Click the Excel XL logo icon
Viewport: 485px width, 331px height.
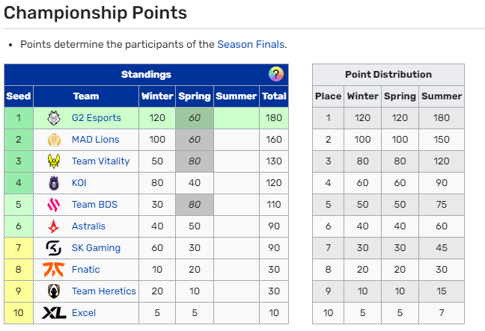(54, 313)
